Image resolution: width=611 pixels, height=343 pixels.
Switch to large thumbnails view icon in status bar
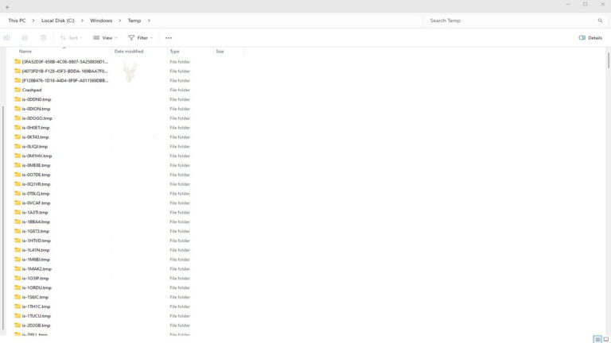(605, 340)
